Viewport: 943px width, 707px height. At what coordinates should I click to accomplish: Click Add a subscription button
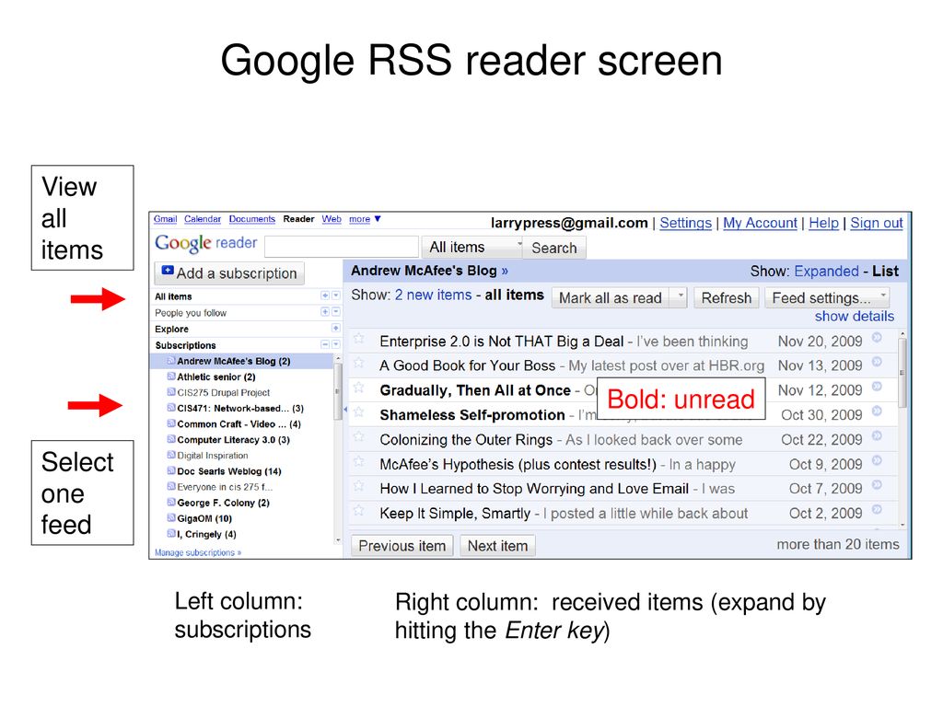229,272
